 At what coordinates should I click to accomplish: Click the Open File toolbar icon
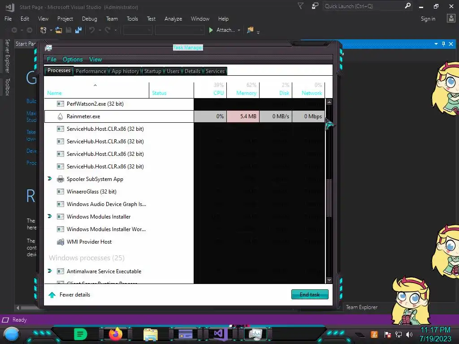(59, 30)
